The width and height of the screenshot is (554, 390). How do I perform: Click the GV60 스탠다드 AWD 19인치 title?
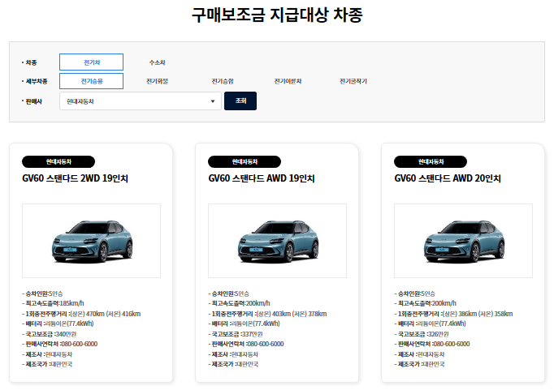262,178
